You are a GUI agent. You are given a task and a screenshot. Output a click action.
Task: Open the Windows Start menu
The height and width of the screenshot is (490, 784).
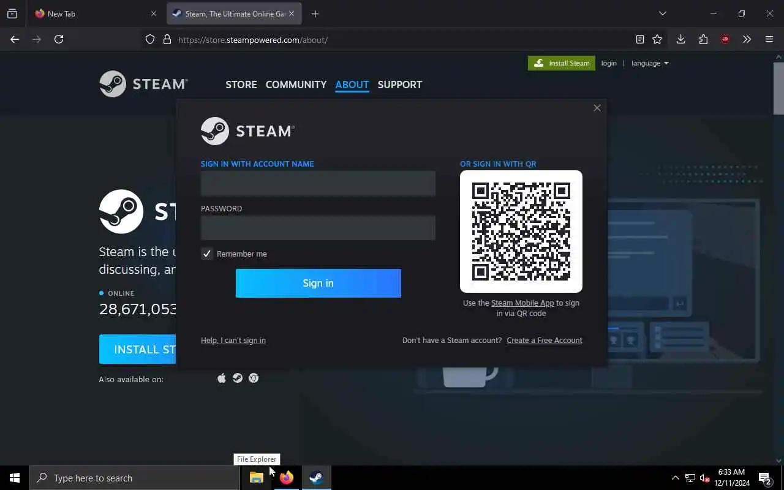(15, 478)
